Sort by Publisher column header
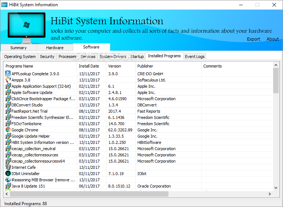Viewport: 283px width, 207px height. click(x=168, y=66)
